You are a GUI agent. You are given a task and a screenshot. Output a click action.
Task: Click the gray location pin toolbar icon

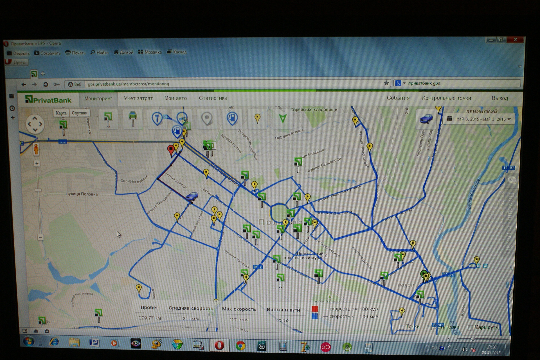pyautogui.click(x=207, y=118)
